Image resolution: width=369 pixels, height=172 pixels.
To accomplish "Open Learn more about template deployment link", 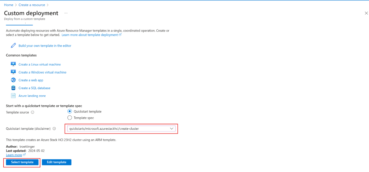I will click(x=90, y=35).
